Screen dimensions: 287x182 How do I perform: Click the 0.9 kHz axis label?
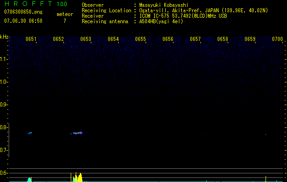coord(3,105)
